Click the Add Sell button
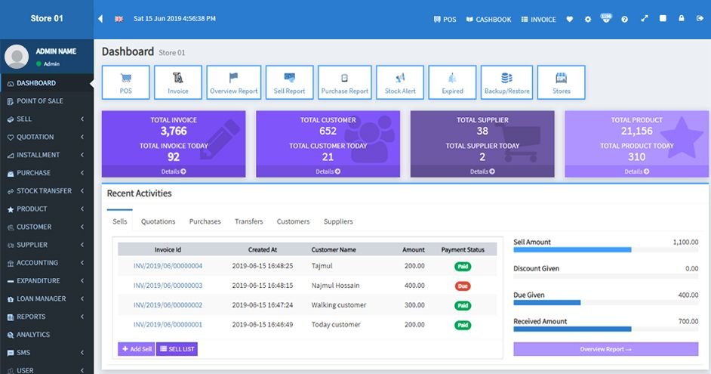711x374 pixels. [136, 348]
